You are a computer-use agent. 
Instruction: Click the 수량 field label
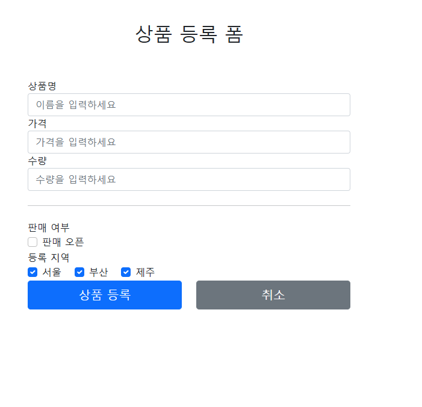37,161
